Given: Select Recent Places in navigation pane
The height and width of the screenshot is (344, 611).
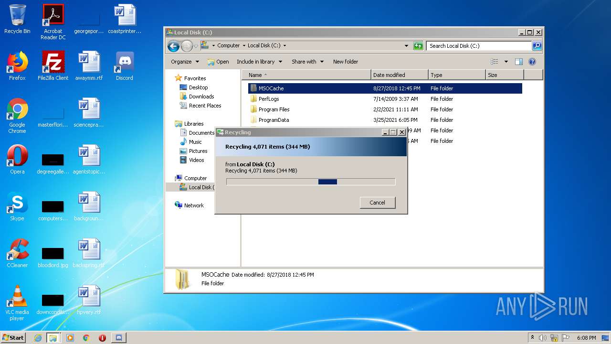Looking at the screenshot, I should (x=200, y=106).
